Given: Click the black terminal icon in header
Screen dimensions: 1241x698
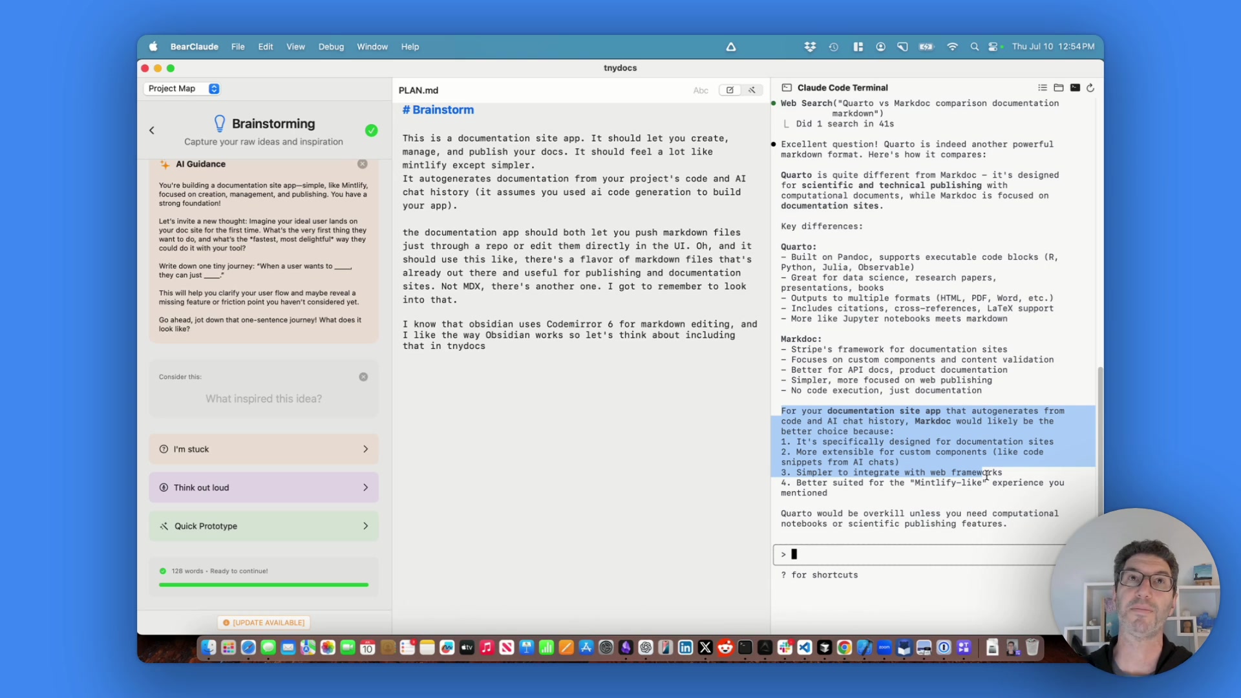Looking at the screenshot, I should click(1075, 88).
